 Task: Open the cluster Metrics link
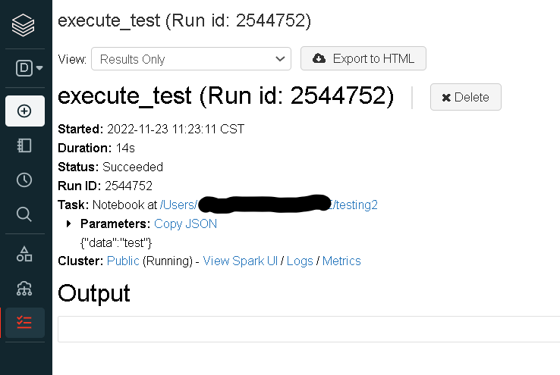point(341,261)
